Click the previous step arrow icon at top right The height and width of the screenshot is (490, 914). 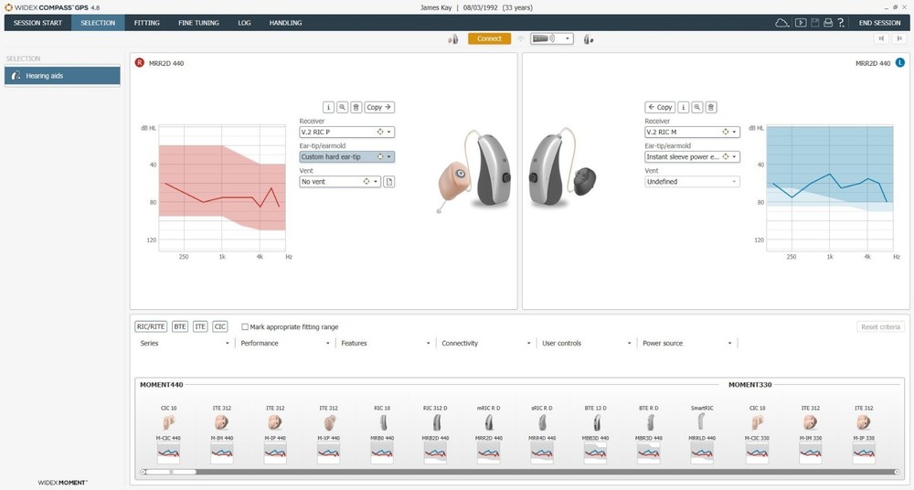881,38
